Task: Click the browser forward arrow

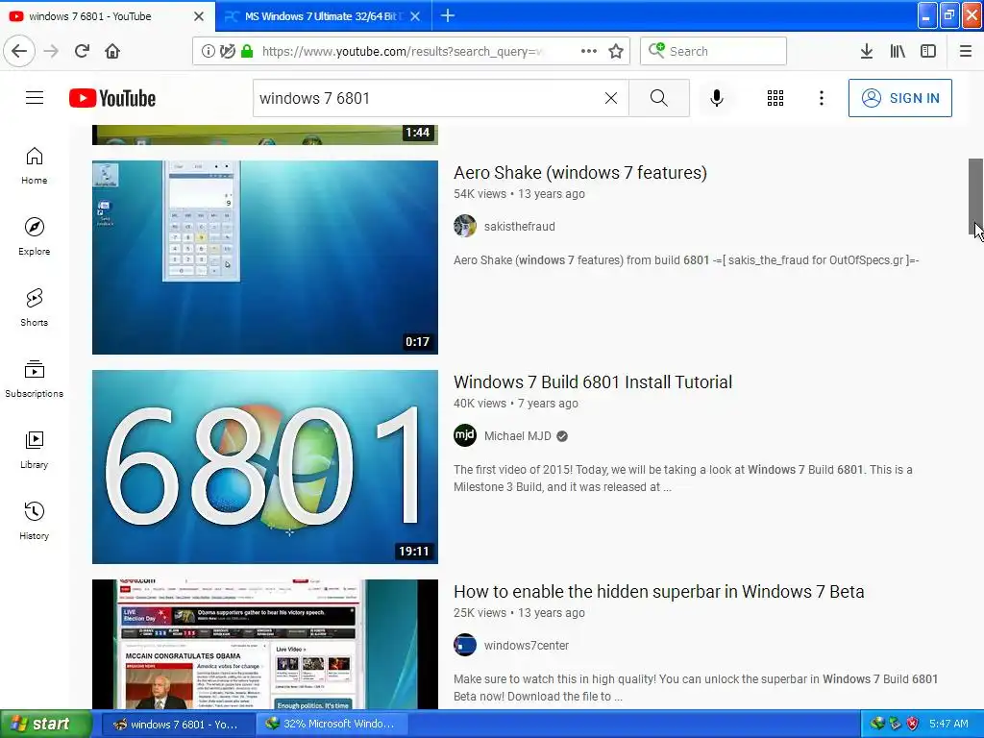Action: pos(51,51)
